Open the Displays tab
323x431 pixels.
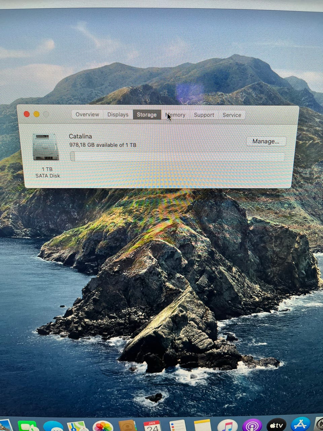tap(118, 114)
